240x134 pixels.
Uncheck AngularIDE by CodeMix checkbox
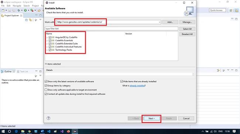pos(50,37)
